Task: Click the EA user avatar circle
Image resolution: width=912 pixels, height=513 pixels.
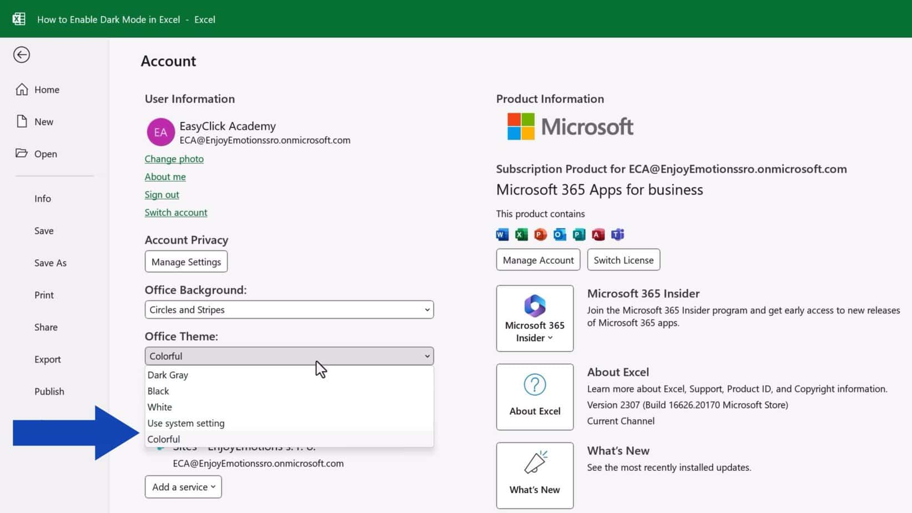Action: (x=160, y=132)
